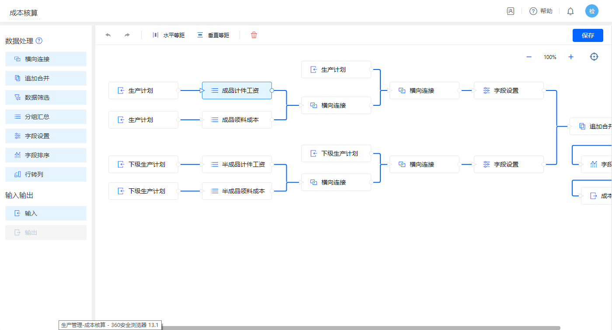This screenshot has width=612, height=330.
Task: Click the undo arrow icon
Action: pyautogui.click(x=108, y=35)
